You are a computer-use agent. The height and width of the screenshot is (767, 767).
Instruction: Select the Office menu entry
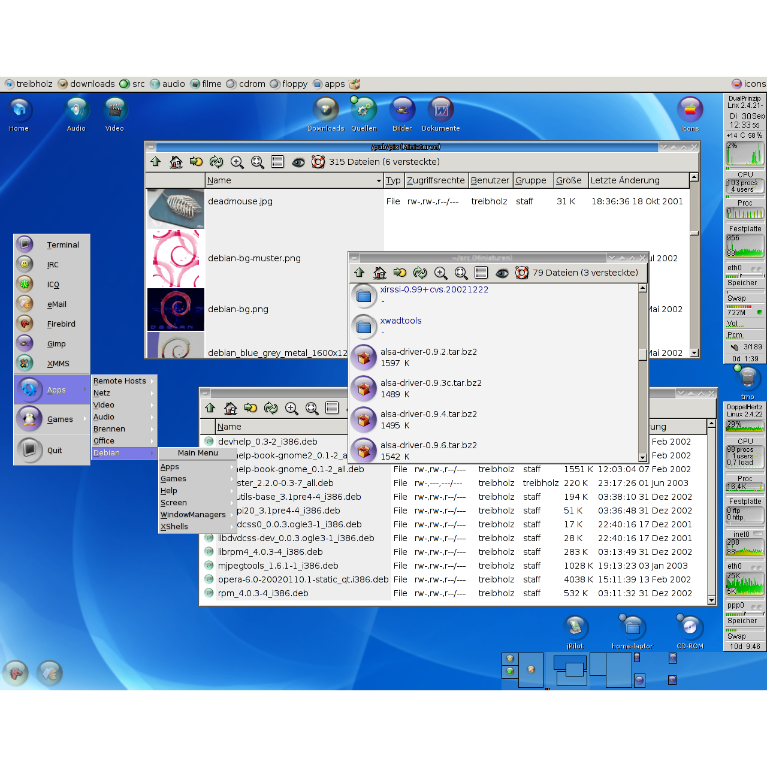click(104, 441)
